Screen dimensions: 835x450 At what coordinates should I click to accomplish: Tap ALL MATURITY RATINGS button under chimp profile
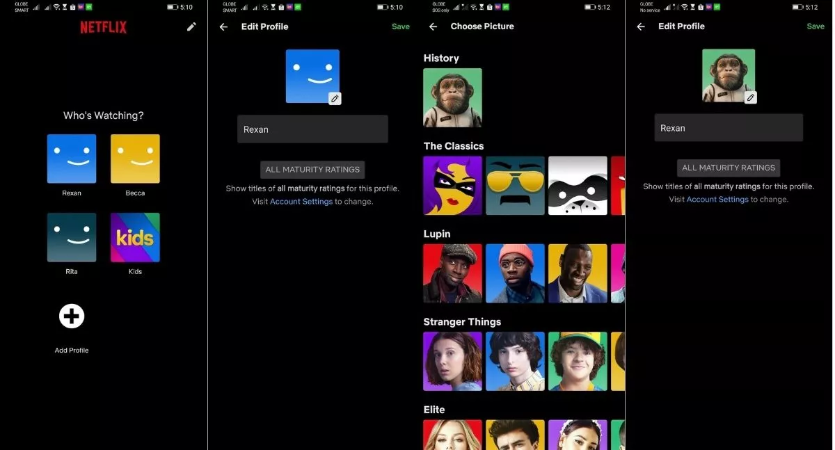point(729,168)
